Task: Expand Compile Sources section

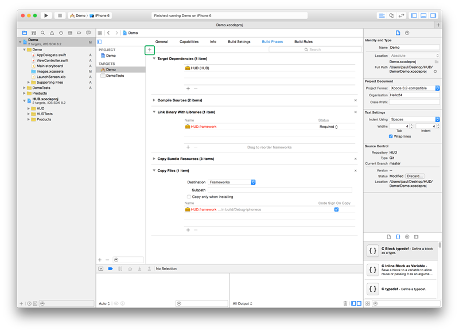Action: point(154,100)
